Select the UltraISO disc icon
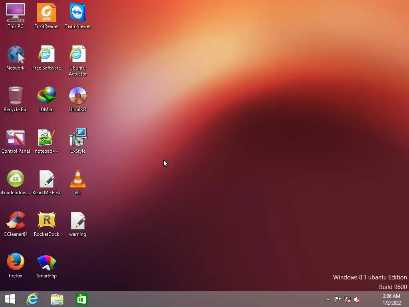The image size is (409, 307). click(78, 99)
